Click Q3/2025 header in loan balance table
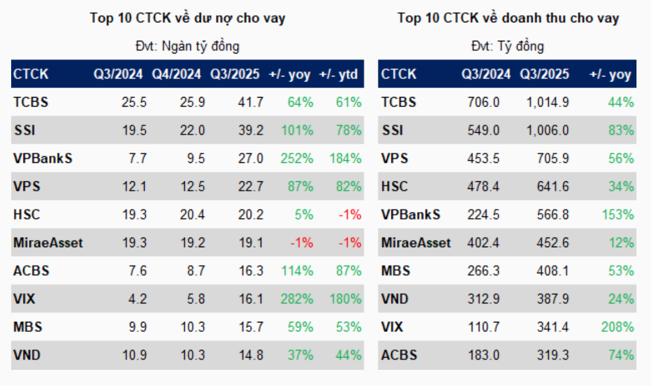 [235, 74]
